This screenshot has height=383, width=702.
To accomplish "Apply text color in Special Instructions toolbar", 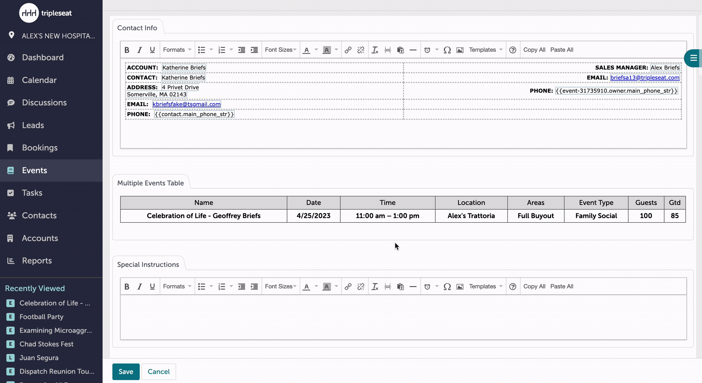I will pos(306,287).
